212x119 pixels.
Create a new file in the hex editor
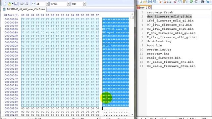5,4
